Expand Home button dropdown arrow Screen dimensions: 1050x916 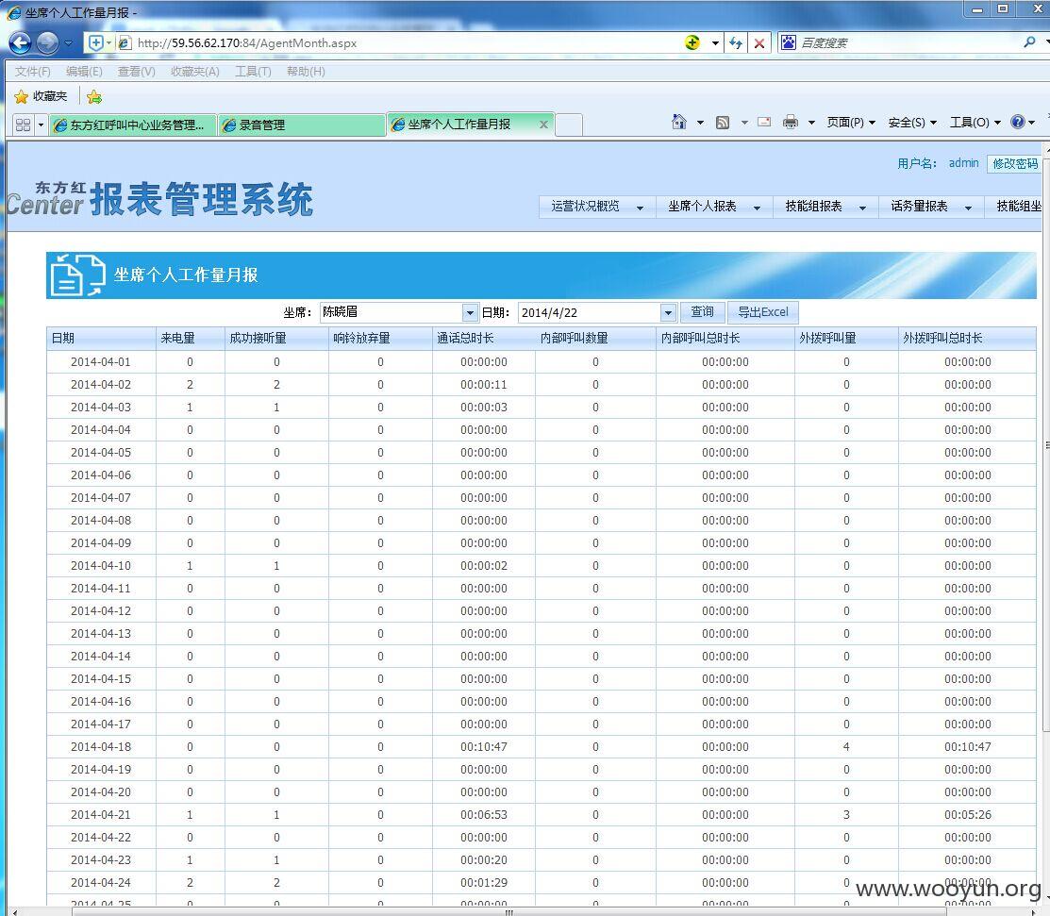click(700, 123)
